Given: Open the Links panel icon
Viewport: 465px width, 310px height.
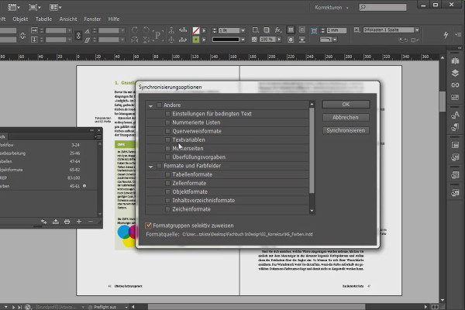Looking at the screenshot, I should 455,85.
